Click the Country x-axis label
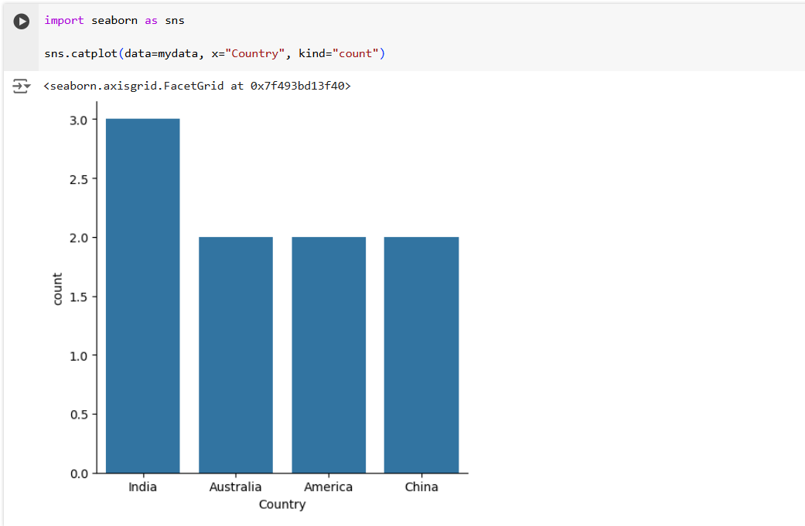Viewport: 805px width, 526px height. tap(281, 504)
